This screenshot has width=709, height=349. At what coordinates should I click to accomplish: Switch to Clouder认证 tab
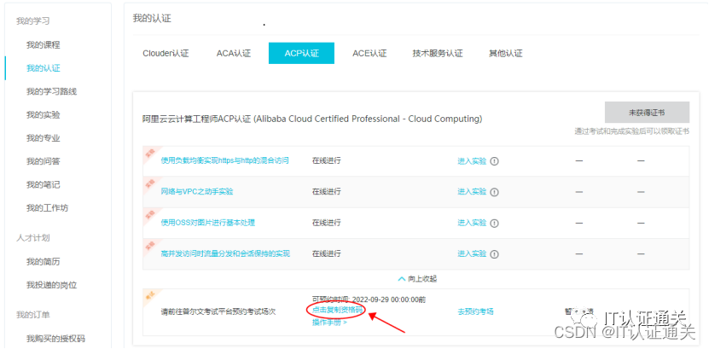pos(166,54)
